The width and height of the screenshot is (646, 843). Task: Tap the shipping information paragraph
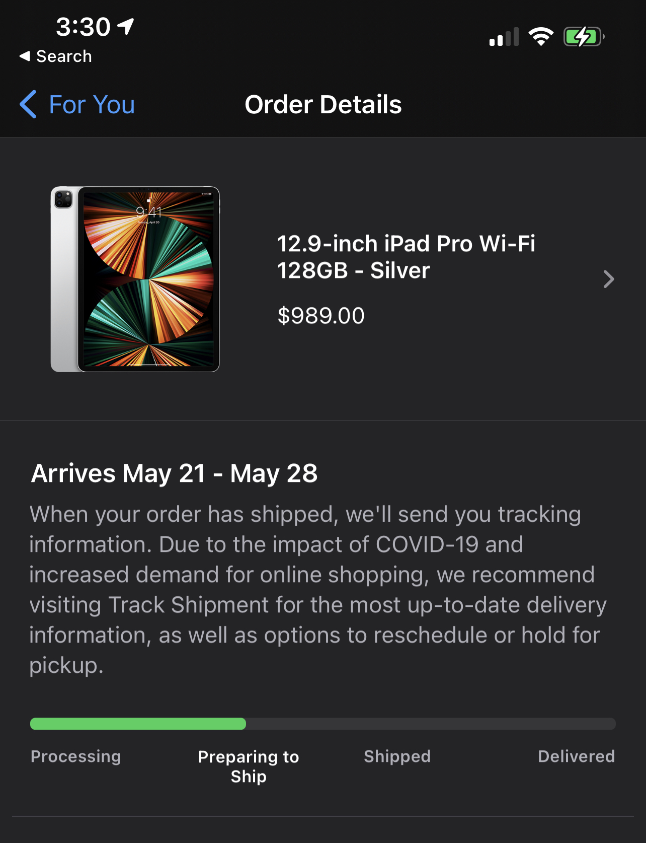click(317, 589)
